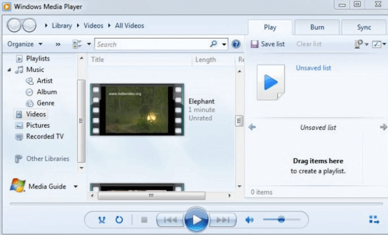The height and width of the screenshot is (235, 388).
Task: Click the Sync checkmark list icon
Action: coord(376,44)
